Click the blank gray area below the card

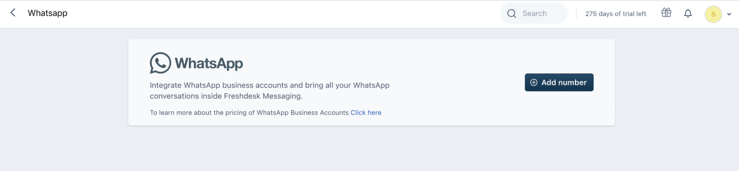[369, 149]
